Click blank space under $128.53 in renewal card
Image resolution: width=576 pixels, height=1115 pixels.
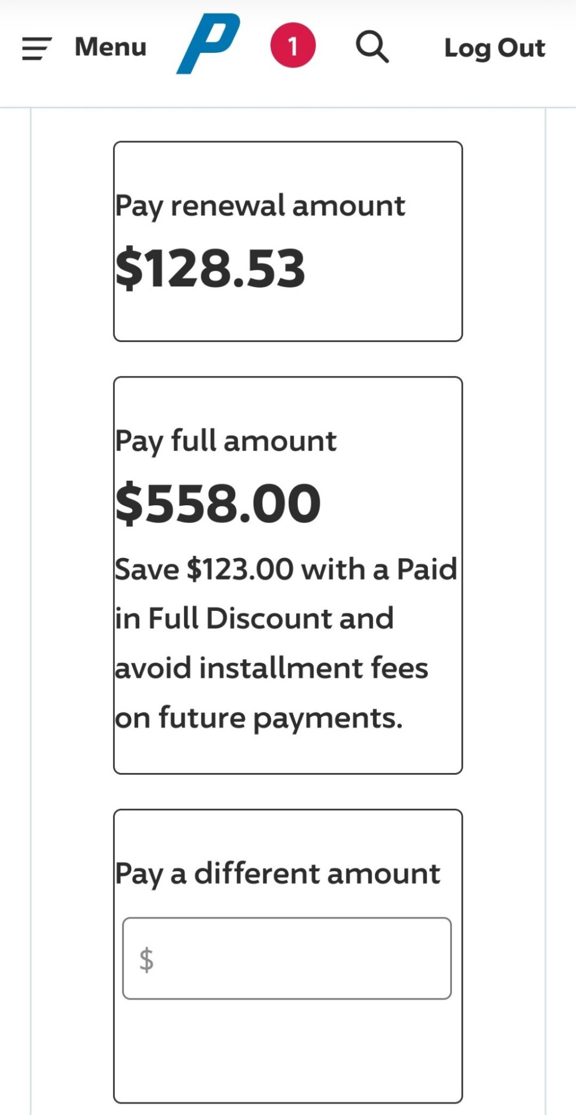click(287, 316)
